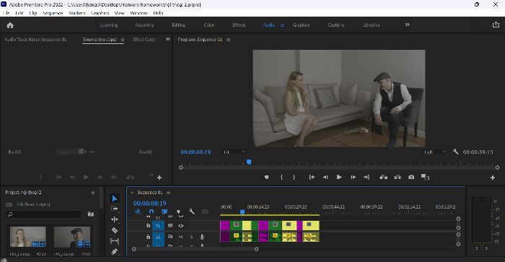Open timeline display settings wrench
This screenshot has height=262, width=505.
[192, 211]
